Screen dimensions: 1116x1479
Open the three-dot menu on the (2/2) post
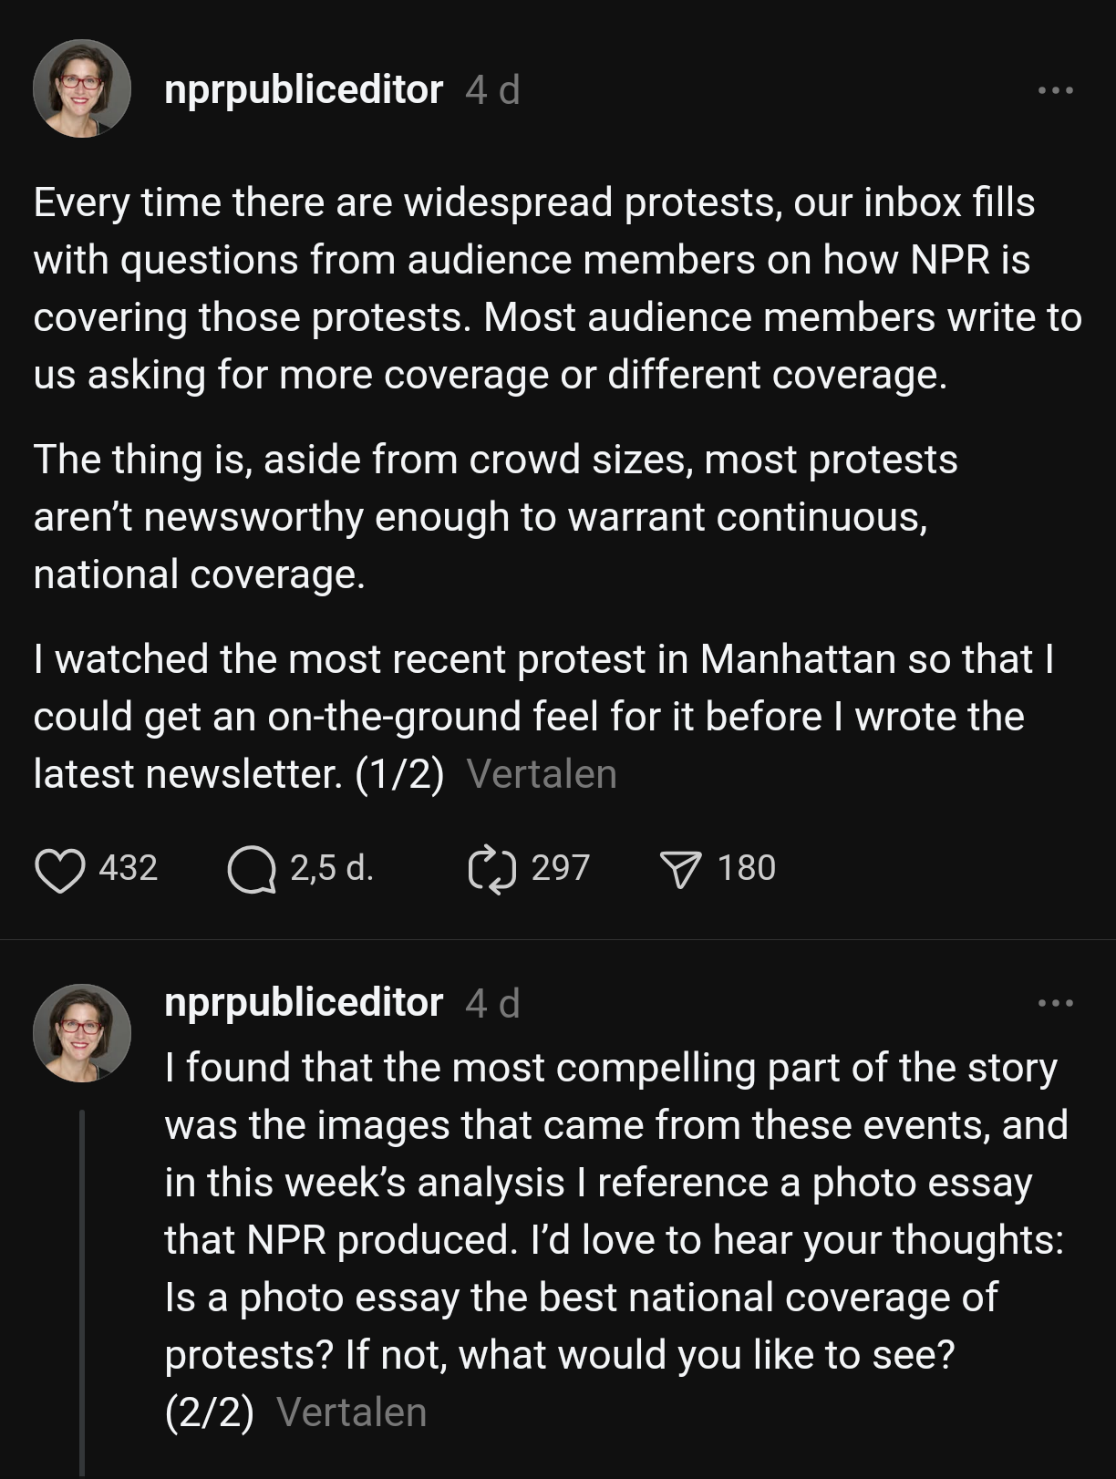coord(1056,1003)
